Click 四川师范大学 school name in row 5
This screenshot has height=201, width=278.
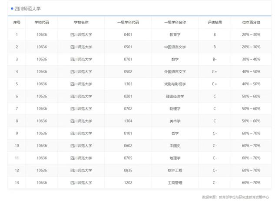81,84
